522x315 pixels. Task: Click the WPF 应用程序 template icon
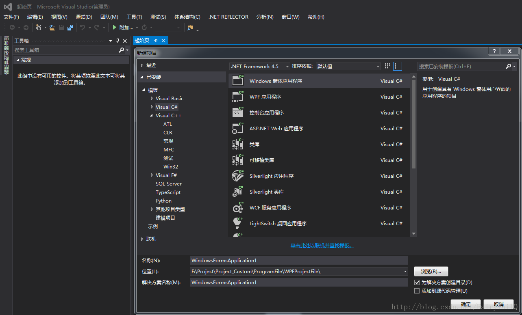click(238, 96)
